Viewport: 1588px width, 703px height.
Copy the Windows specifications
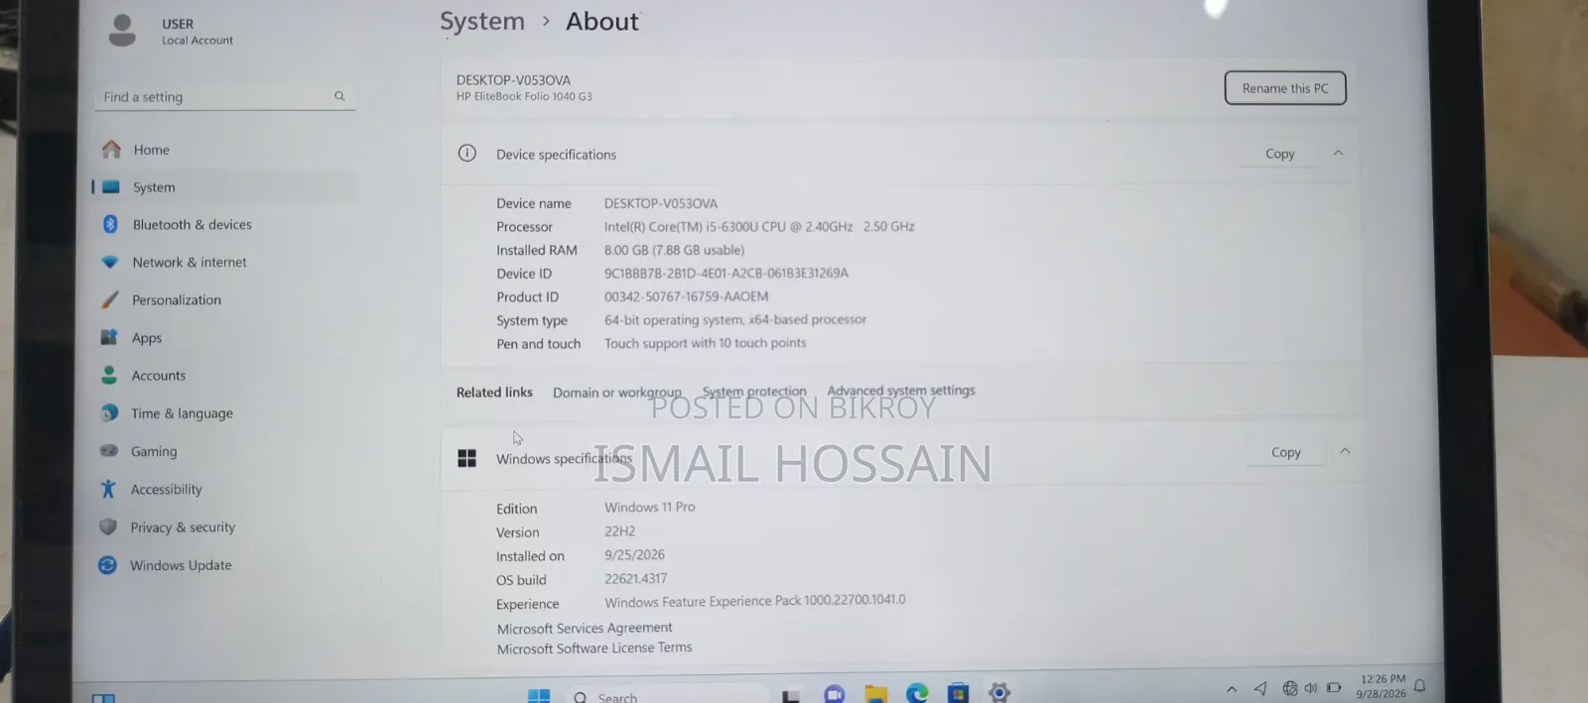(x=1285, y=452)
